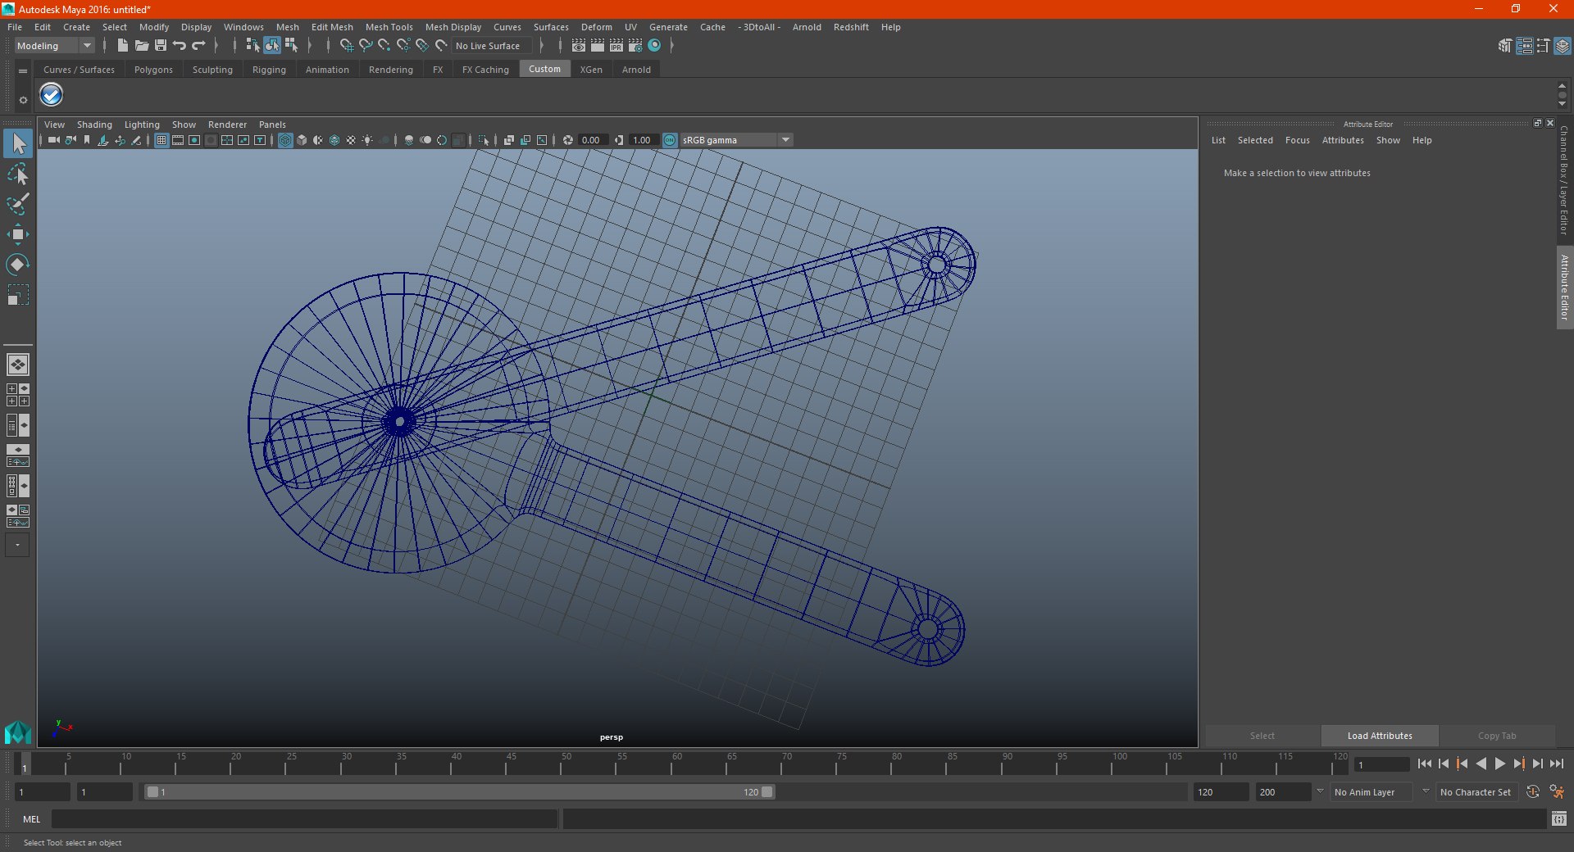Viewport: 1574px width, 852px height.
Task: Switch to the Polygons shelf tab
Action: point(153,70)
